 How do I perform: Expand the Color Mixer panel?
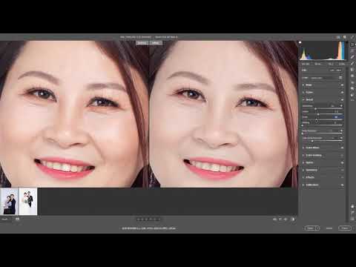(x=303, y=148)
